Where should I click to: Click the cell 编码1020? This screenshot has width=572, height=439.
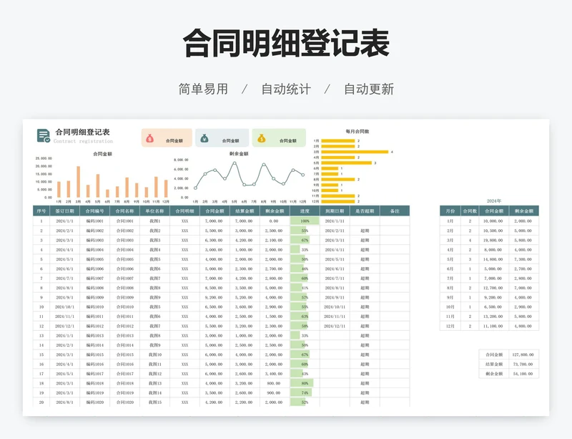(95, 402)
